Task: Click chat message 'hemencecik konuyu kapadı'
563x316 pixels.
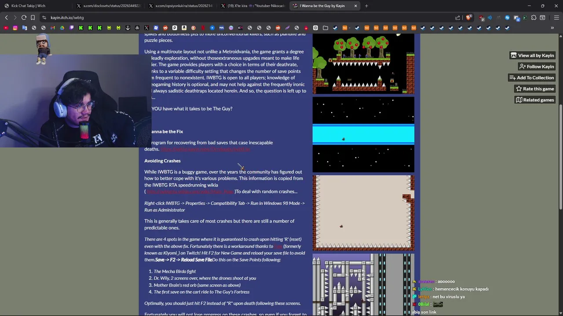Action: click(x=462, y=289)
